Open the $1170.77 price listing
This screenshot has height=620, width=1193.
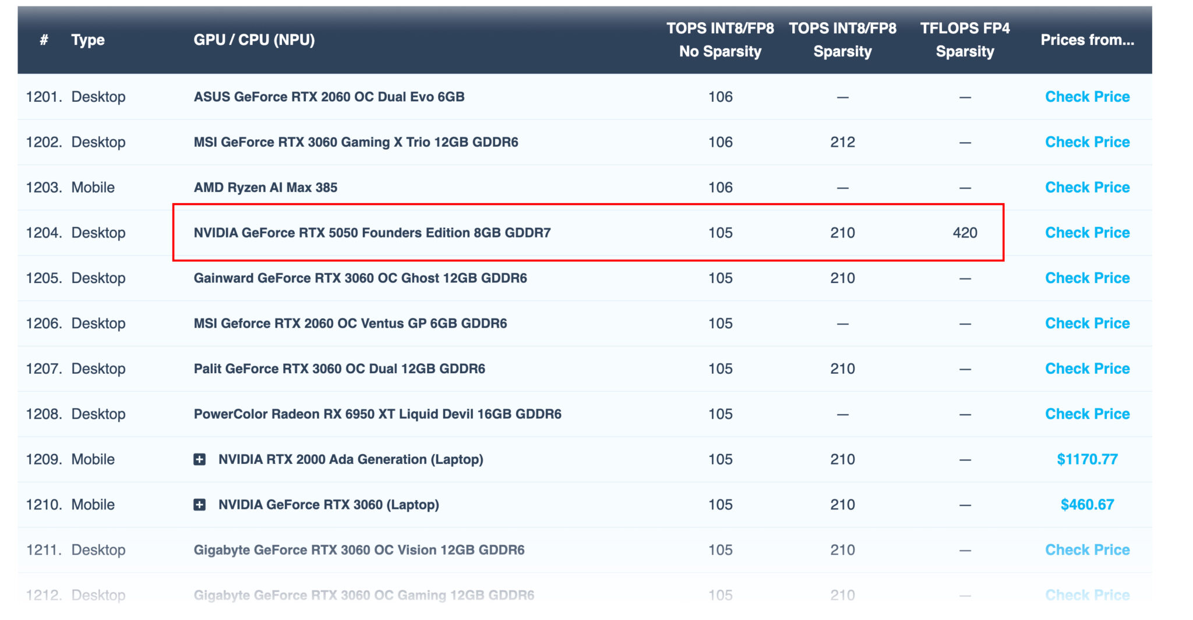coord(1086,459)
